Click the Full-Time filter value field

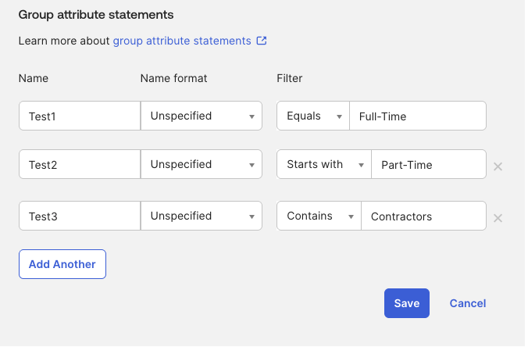417,116
